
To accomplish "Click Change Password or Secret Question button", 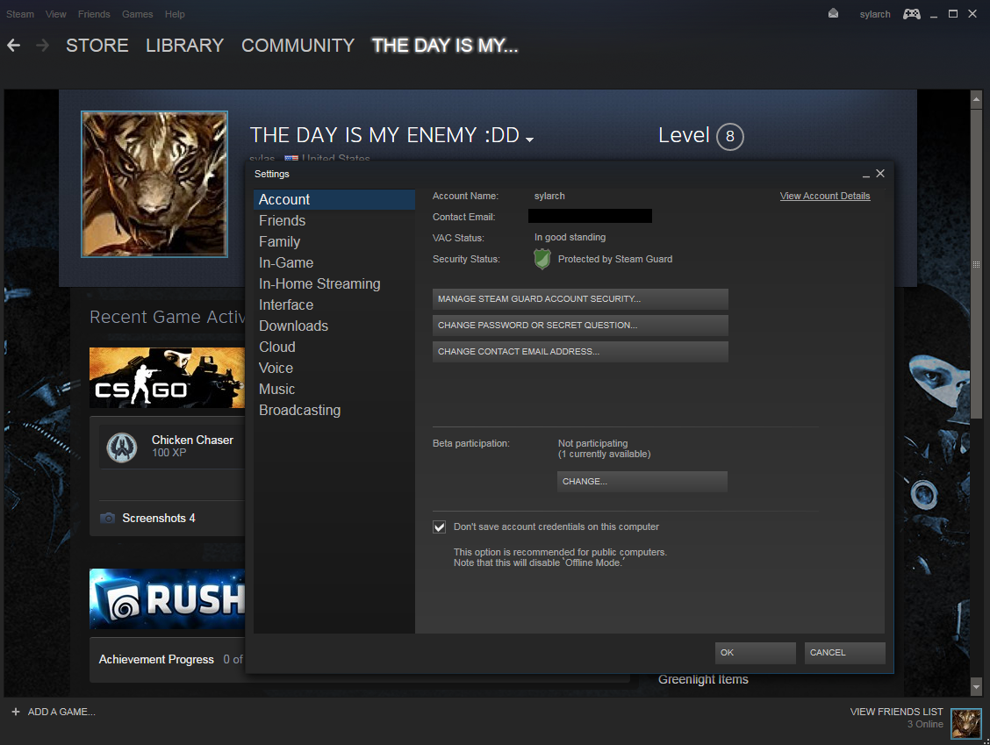I will pyautogui.click(x=580, y=326).
